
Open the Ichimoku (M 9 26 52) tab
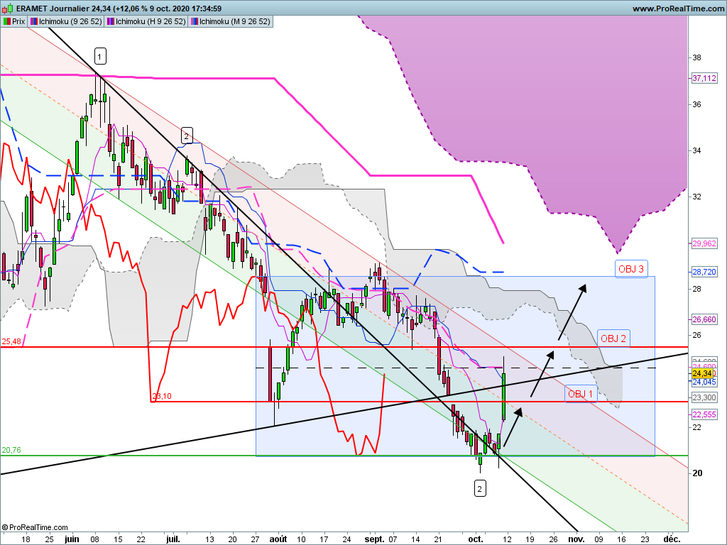tap(231, 21)
